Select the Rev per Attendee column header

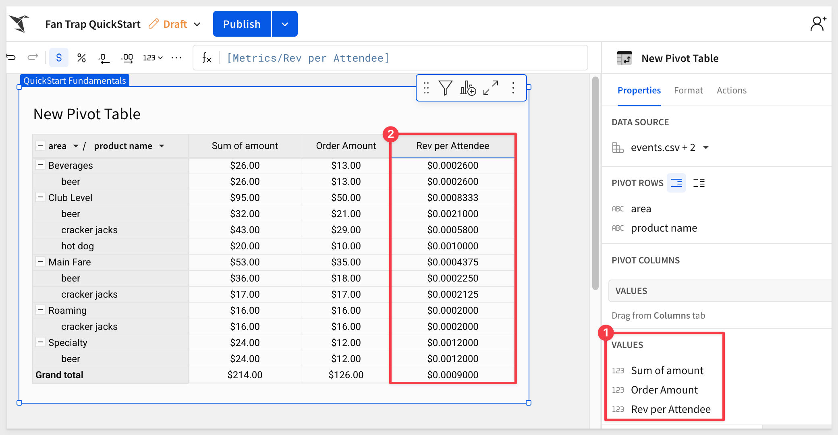[x=453, y=146]
